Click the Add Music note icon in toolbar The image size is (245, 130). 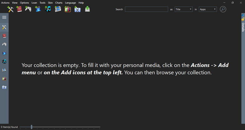48,9
